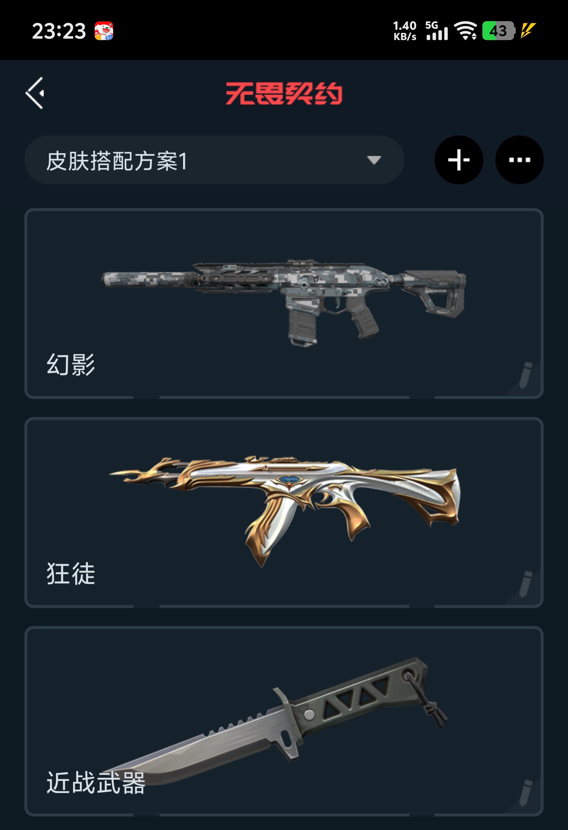The height and width of the screenshot is (830, 568).
Task: Open the three-dot more options menu
Action: point(519,160)
